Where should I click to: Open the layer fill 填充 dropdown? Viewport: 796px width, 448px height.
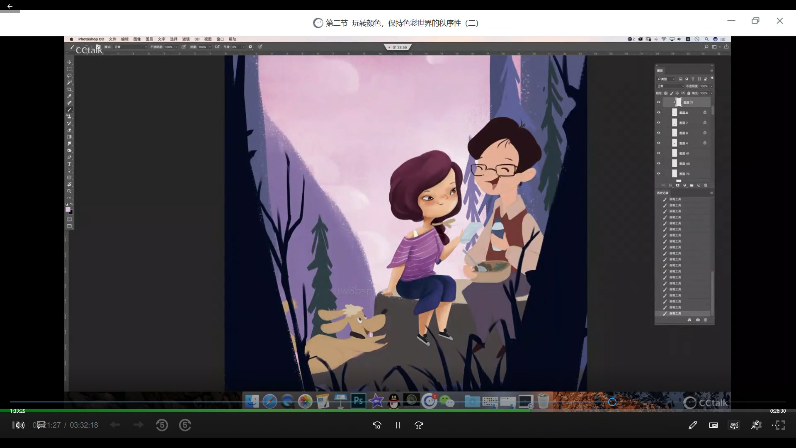[x=711, y=93]
